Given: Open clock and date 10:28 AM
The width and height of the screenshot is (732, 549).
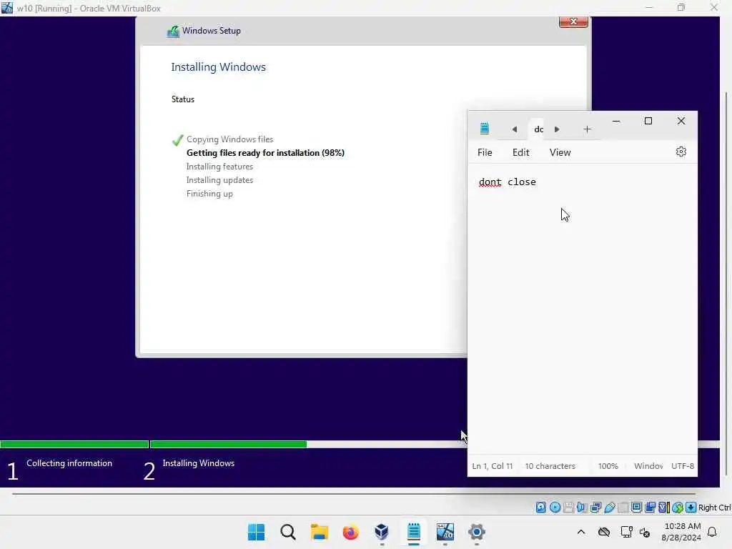Looking at the screenshot, I should click(x=681, y=532).
